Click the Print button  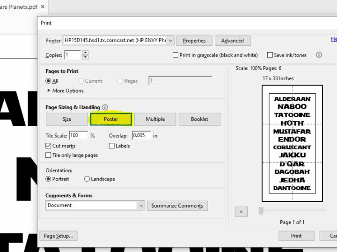pos(296,236)
